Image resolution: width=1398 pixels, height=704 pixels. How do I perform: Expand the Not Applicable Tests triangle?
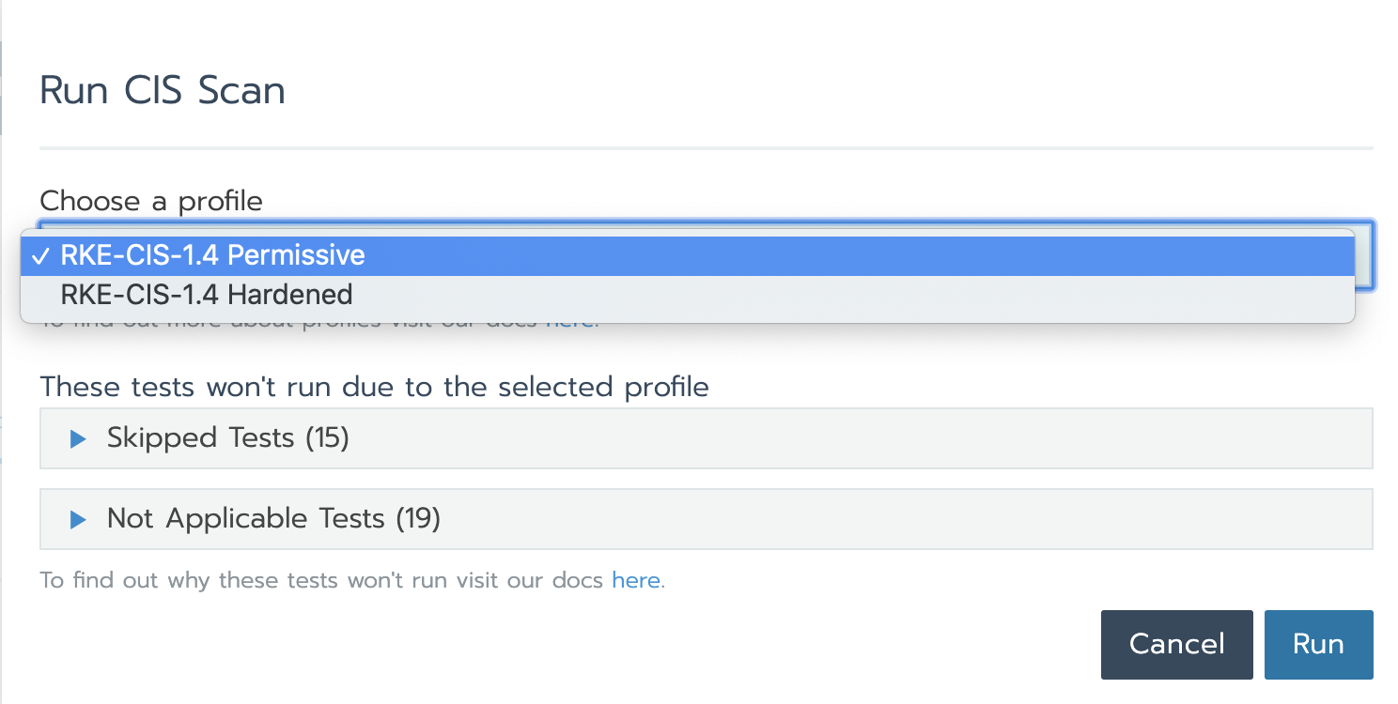pyautogui.click(x=78, y=519)
